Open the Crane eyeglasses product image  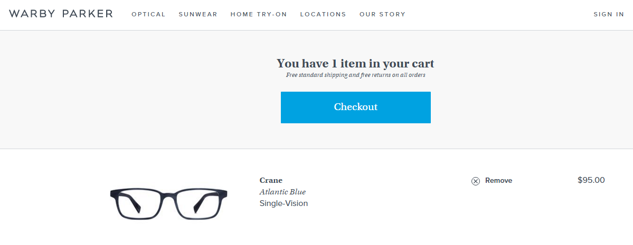[x=169, y=204]
